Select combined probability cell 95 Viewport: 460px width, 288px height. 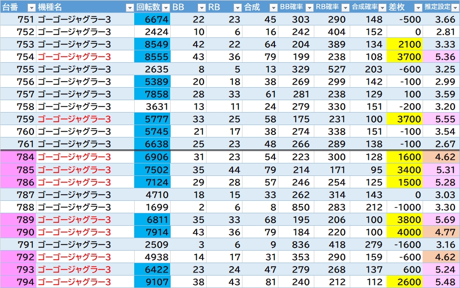(x=368, y=169)
